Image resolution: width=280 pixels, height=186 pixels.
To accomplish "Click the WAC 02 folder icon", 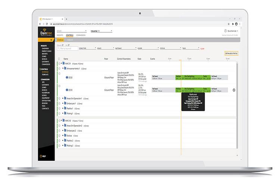I will point(63,121).
